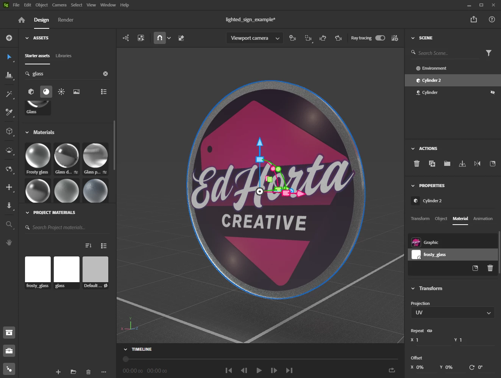Jump to the timeline start
Viewport: 501px width, 378px height.
tap(228, 370)
